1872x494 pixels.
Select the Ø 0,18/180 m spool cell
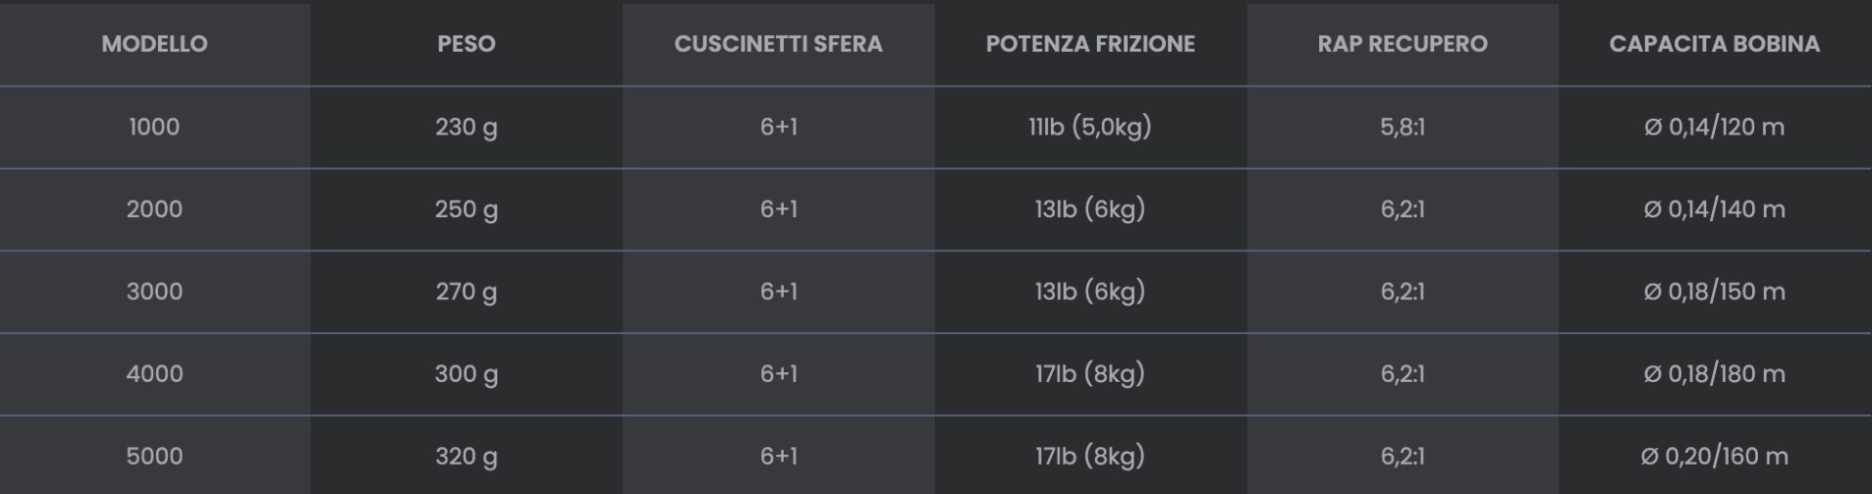click(x=1714, y=373)
